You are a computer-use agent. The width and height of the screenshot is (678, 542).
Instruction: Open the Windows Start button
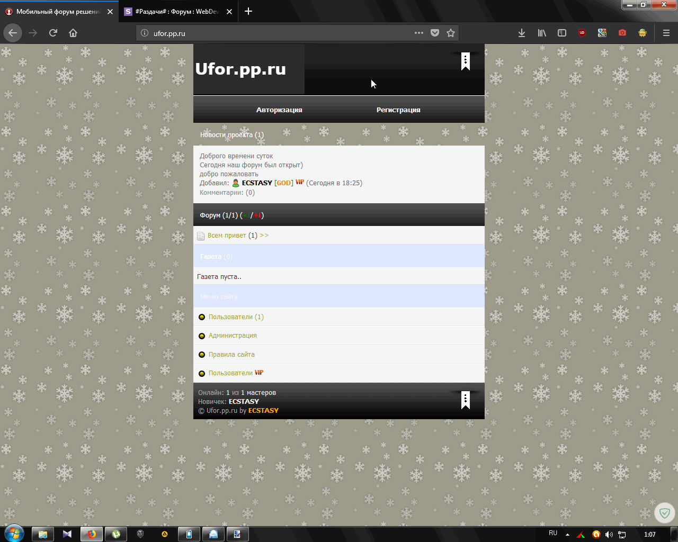coord(14,534)
